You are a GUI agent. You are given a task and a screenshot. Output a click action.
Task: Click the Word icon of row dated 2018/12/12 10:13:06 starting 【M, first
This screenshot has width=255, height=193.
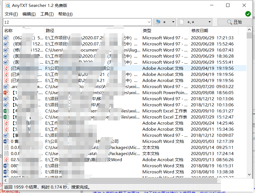[6, 99]
